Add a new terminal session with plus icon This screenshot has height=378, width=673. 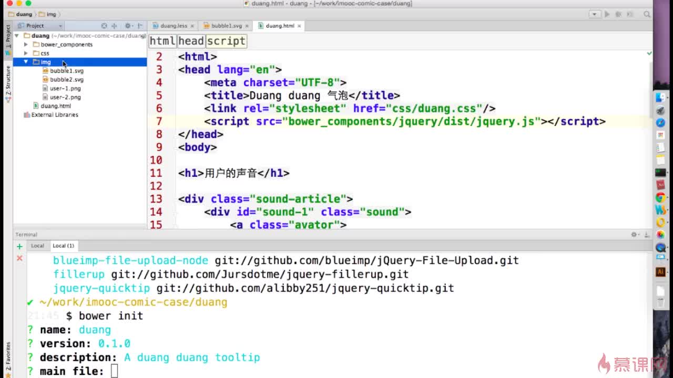click(19, 246)
